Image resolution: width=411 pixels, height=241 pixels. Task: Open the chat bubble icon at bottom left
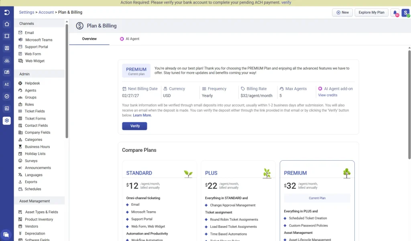(6, 233)
